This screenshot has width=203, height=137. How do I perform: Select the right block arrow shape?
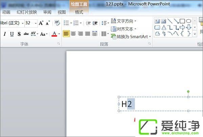(182, 27)
